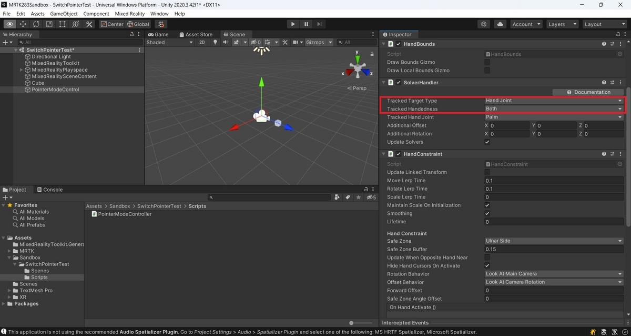
Task: Open the Gizmos dropdown
Action: [x=319, y=42]
